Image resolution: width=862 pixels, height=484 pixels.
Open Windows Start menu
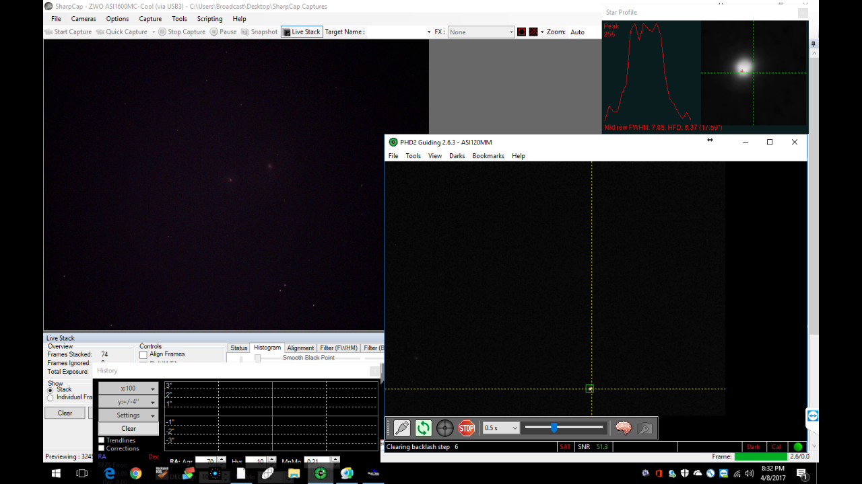[56, 473]
